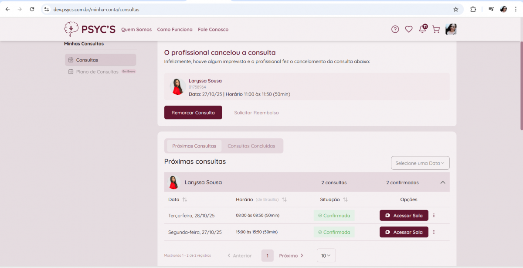
Task: Open three-dot options for 28/10/25 appointment
Action: [x=434, y=215]
